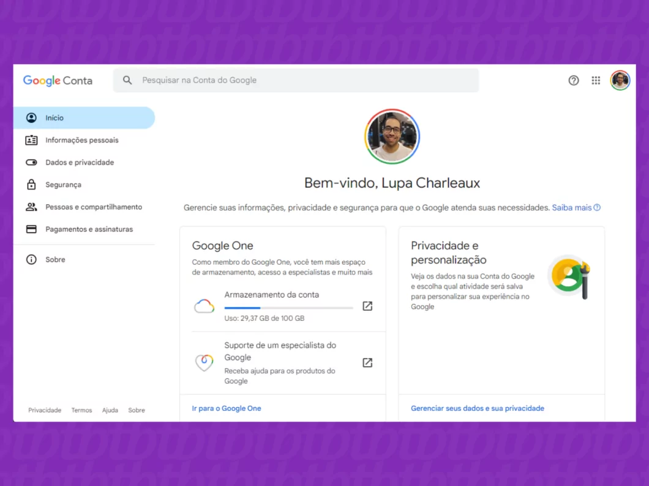Open the Sobre footer link
The height and width of the screenshot is (486, 649).
pyautogui.click(x=137, y=410)
